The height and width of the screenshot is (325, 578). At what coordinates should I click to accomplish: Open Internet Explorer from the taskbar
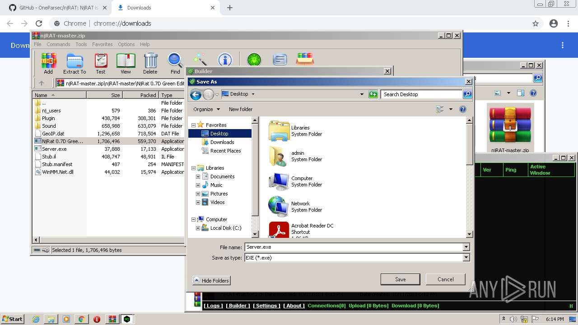pos(36,319)
